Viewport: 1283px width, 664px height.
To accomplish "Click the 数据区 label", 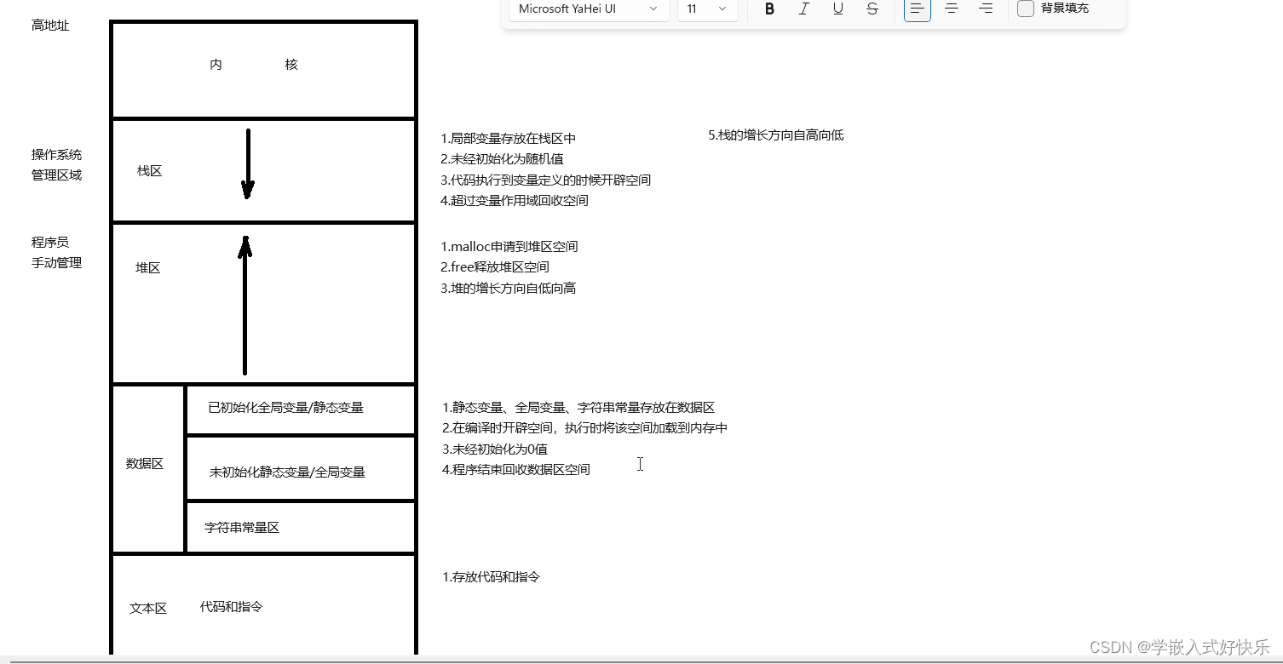I will tap(145, 464).
